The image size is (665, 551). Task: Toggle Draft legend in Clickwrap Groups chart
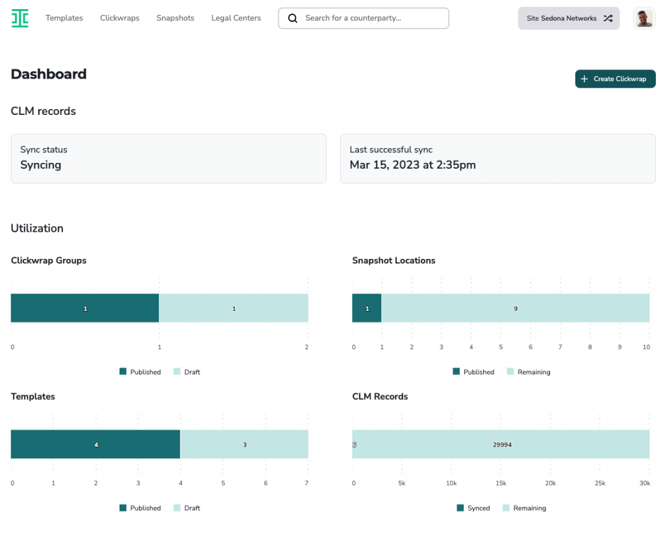click(186, 372)
